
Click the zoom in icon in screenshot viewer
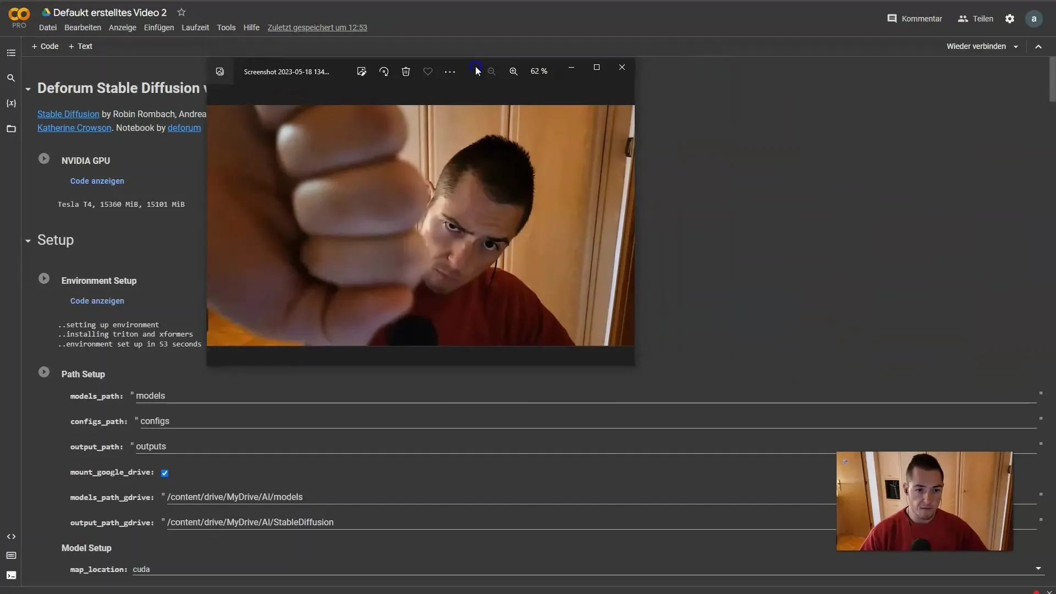[x=514, y=70]
